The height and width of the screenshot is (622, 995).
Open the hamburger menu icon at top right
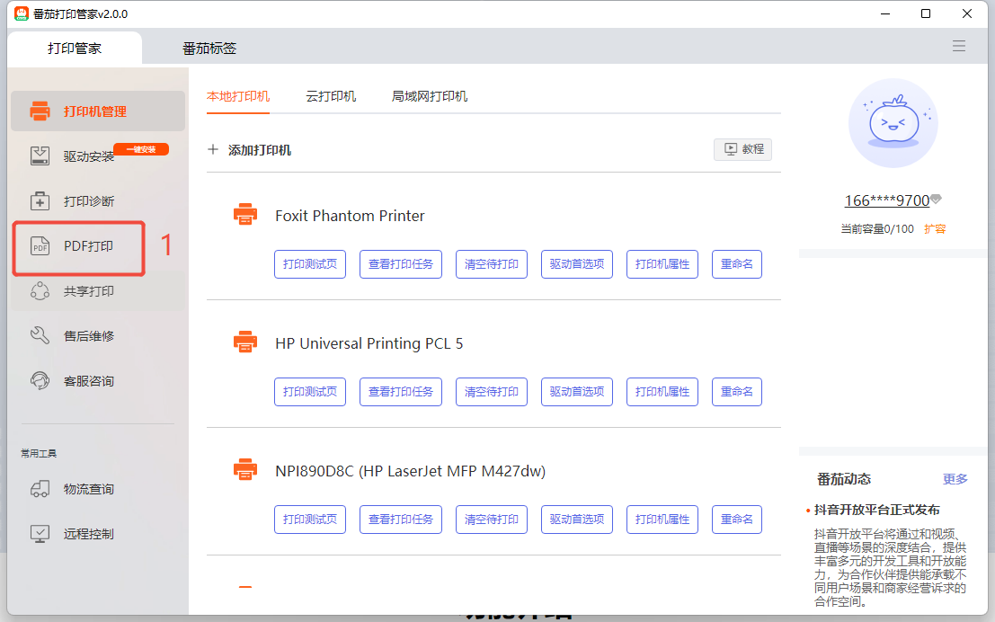(959, 46)
